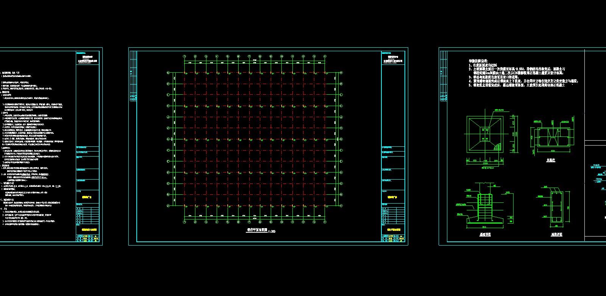
Task: Click the 1:200 scale text below plan
Action: coord(272,232)
